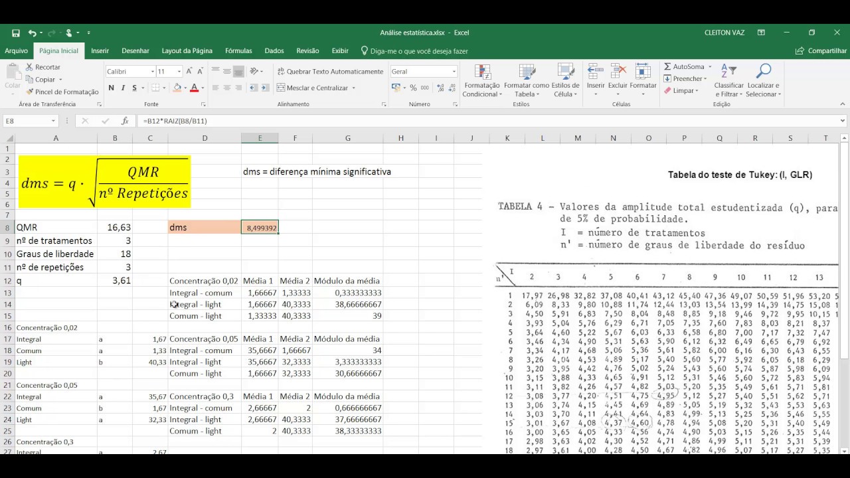This screenshot has width=850, height=478.
Task: Switch to the Inserir ribbon tab
Action: (100, 50)
